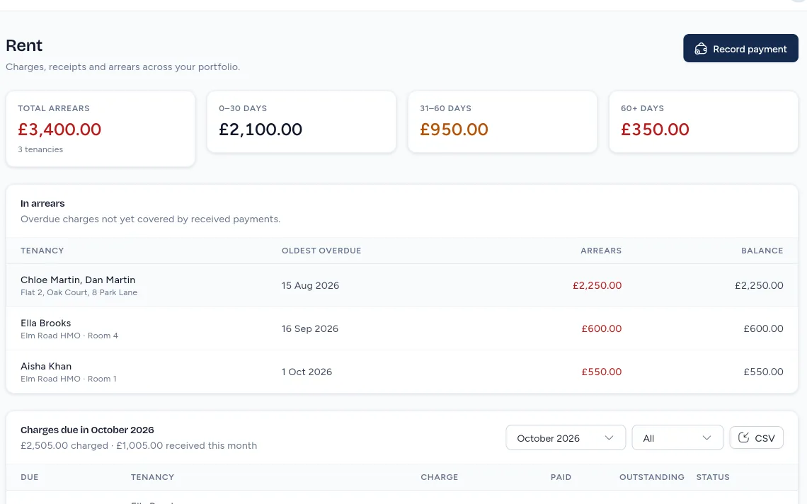Export charges with the CSV button
Image resolution: width=807 pixels, height=504 pixels.
756,437
